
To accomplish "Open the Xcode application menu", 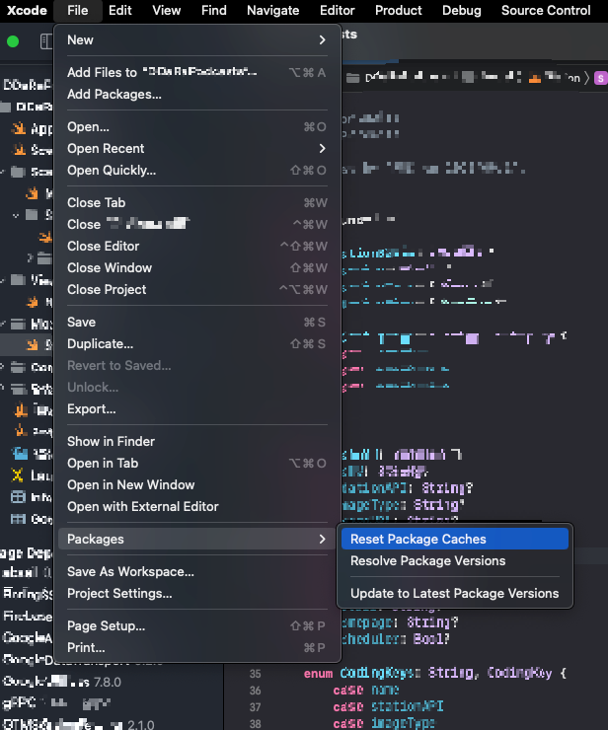I will pyautogui.click(x=27, y=10).
